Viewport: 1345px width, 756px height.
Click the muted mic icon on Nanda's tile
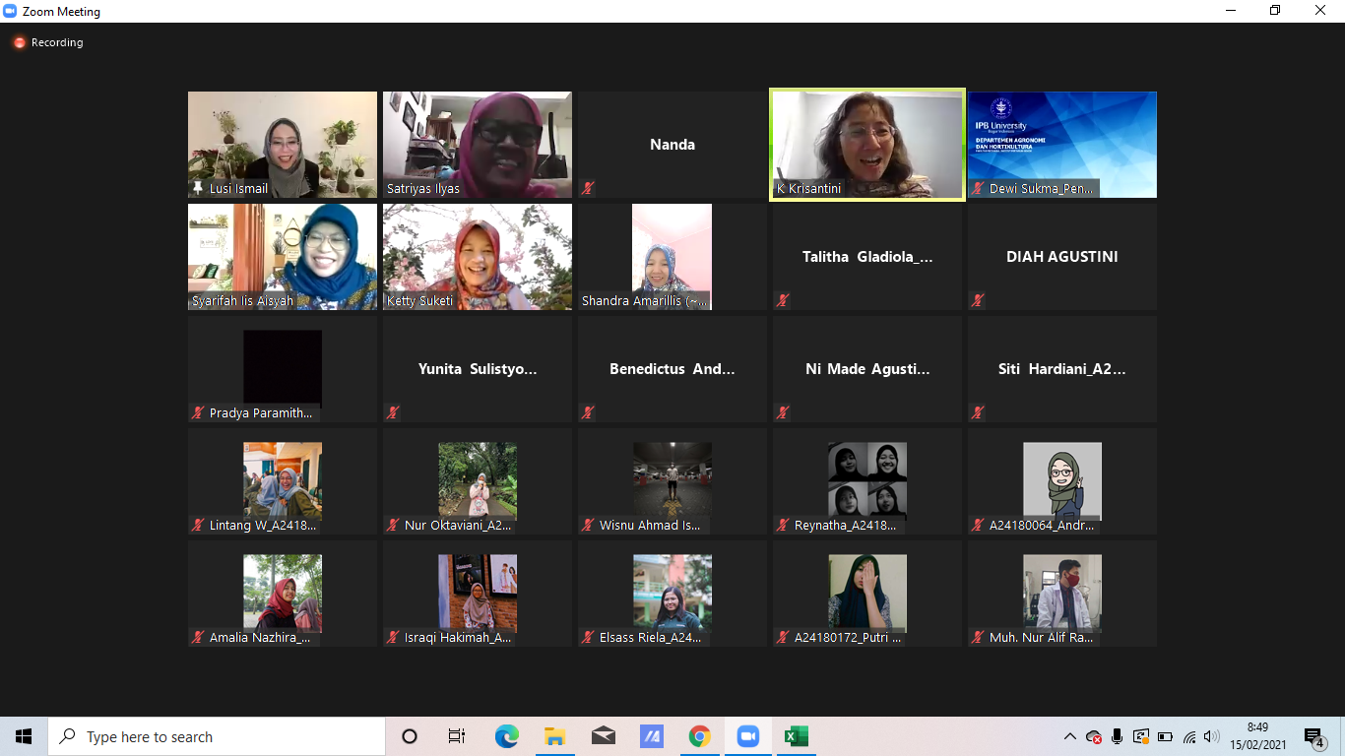tap(588, 188)
